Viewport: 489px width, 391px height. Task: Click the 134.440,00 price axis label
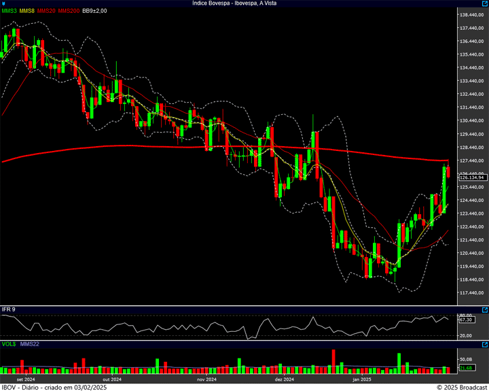click(472, 68)
